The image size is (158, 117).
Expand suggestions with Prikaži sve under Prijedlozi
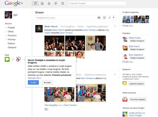click(128, 62)
